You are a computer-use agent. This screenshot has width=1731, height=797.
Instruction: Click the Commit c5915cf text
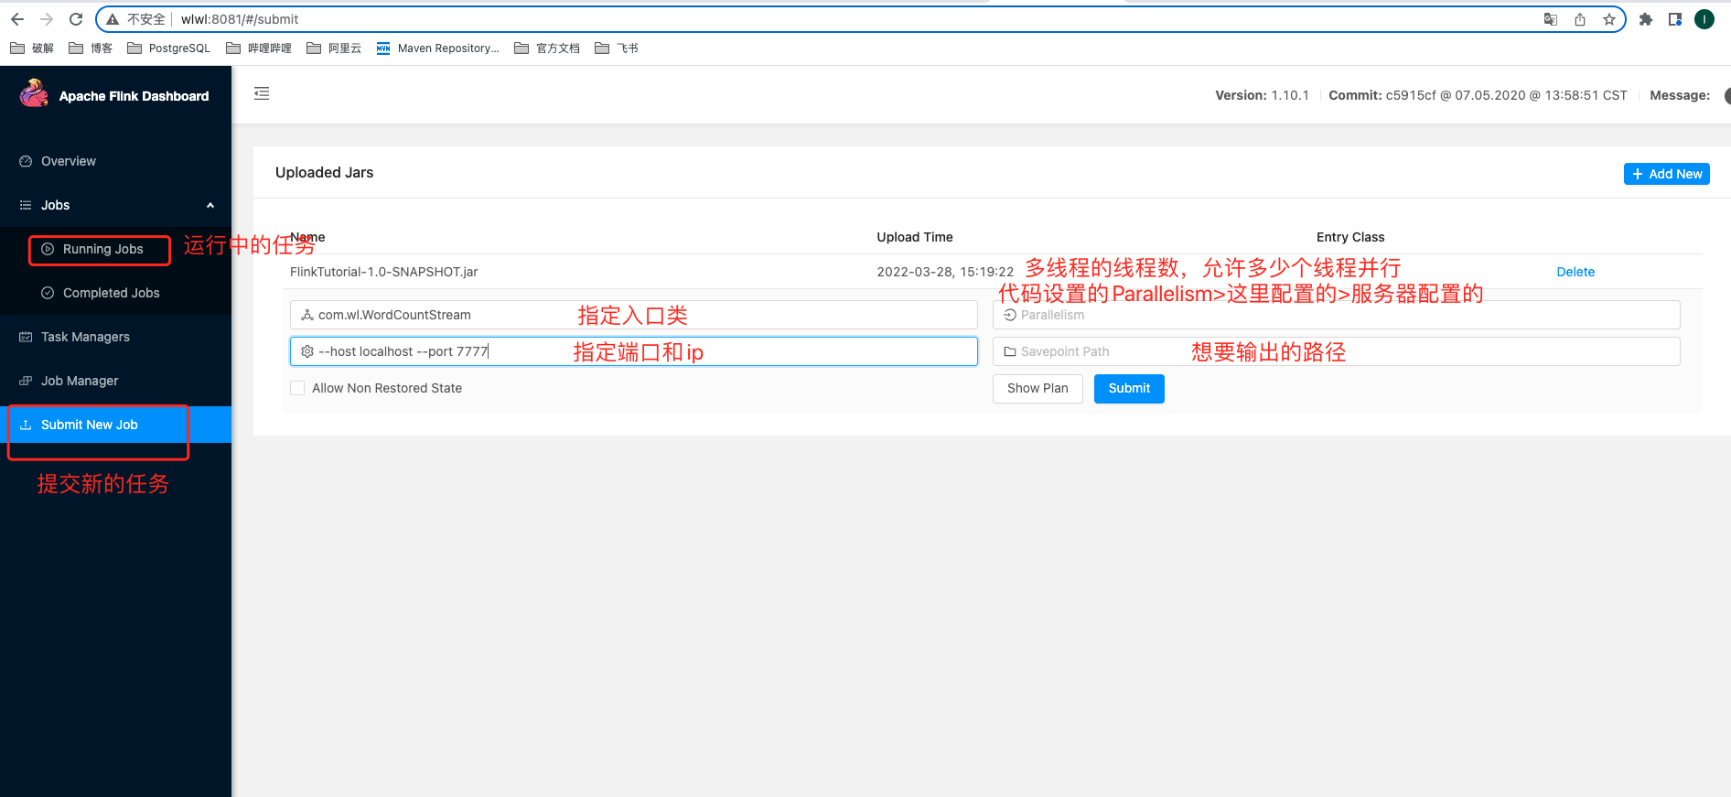(x=1478, y=95)
